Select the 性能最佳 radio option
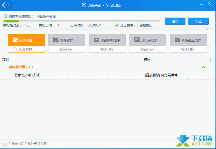The image size is (216, 149). (136, 25)
